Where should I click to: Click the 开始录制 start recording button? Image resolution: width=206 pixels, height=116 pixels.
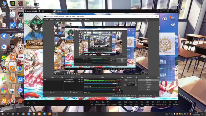148,82
